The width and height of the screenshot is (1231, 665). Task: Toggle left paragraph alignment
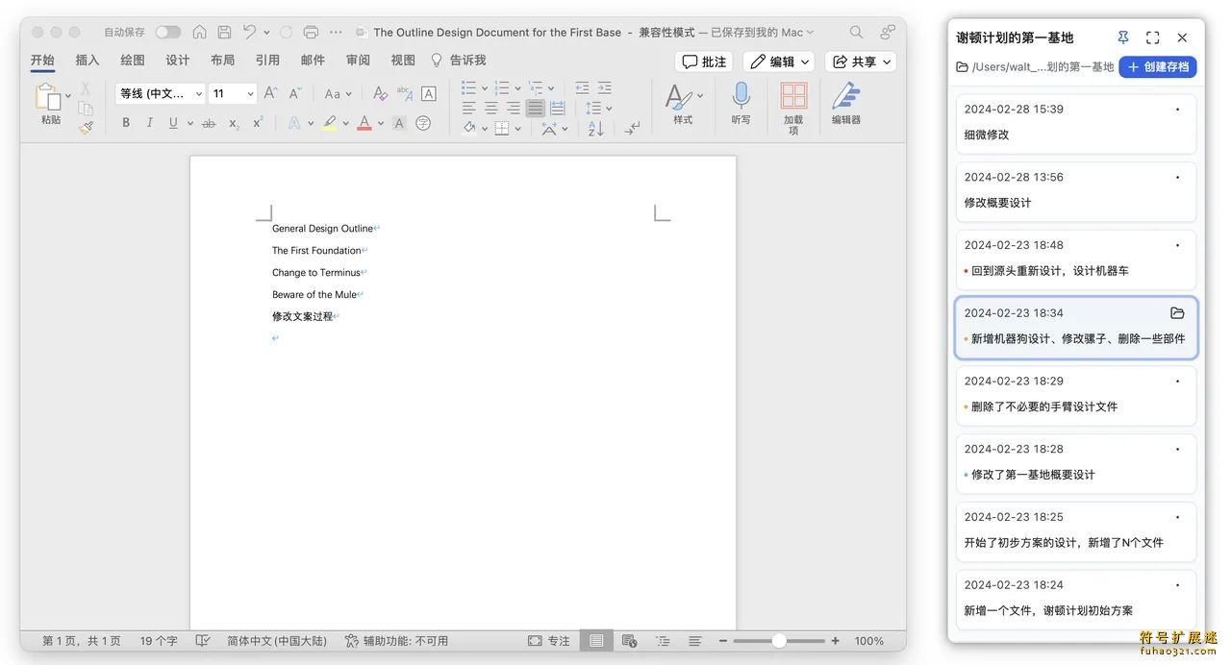tap(468, 108)
